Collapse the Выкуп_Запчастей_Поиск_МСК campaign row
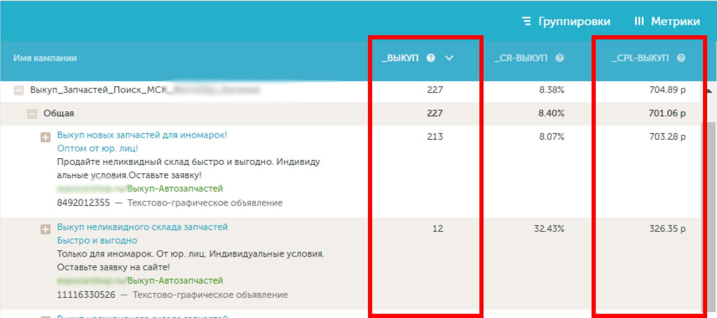The image size is (717, 318). point(19,90)
